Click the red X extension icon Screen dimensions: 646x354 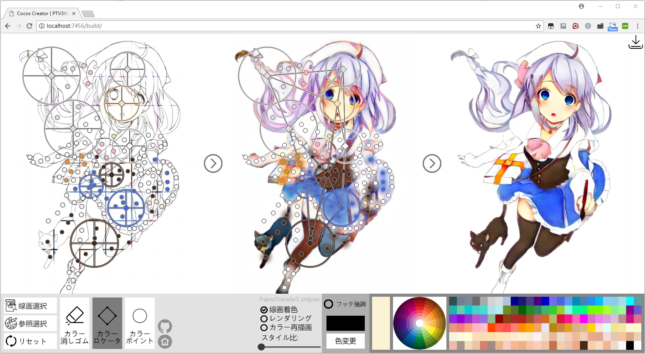[x=576, y=26]
